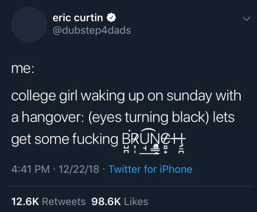Click the display name "eric curtin"

[78, 17]
